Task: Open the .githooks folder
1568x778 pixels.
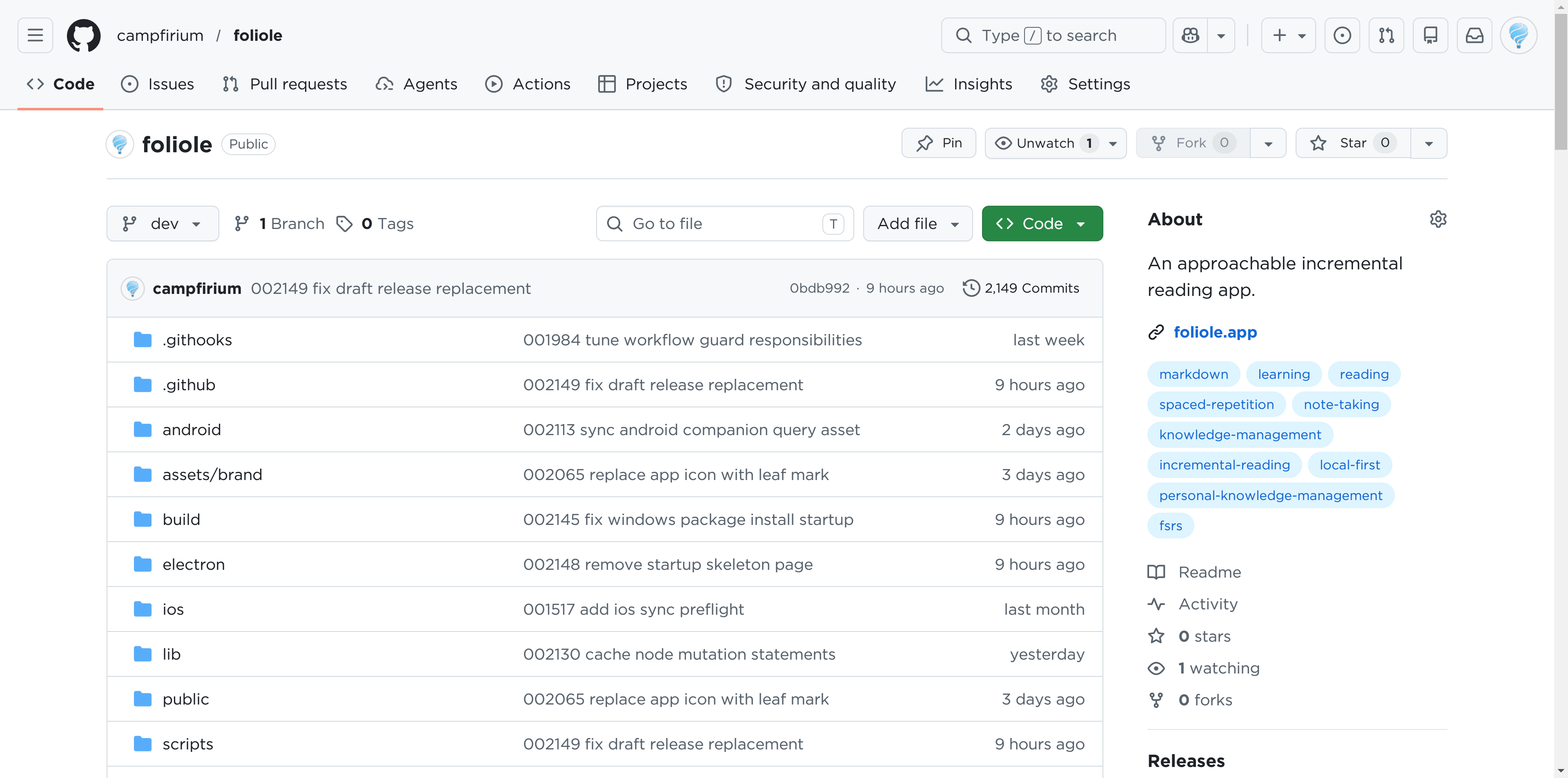Action: [x=196, y=340]
